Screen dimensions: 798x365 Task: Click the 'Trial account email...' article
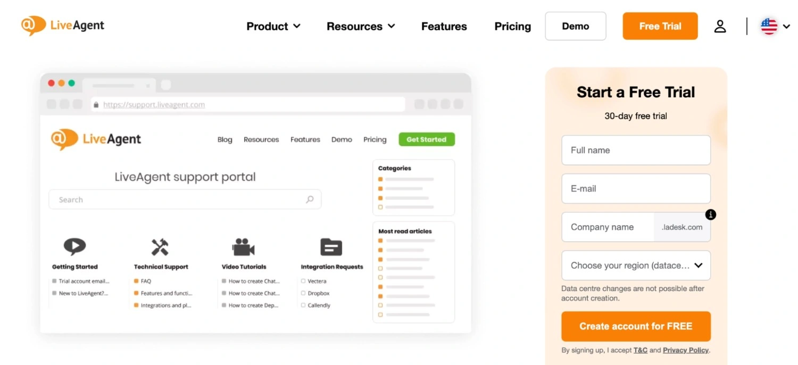coord(81,281)
